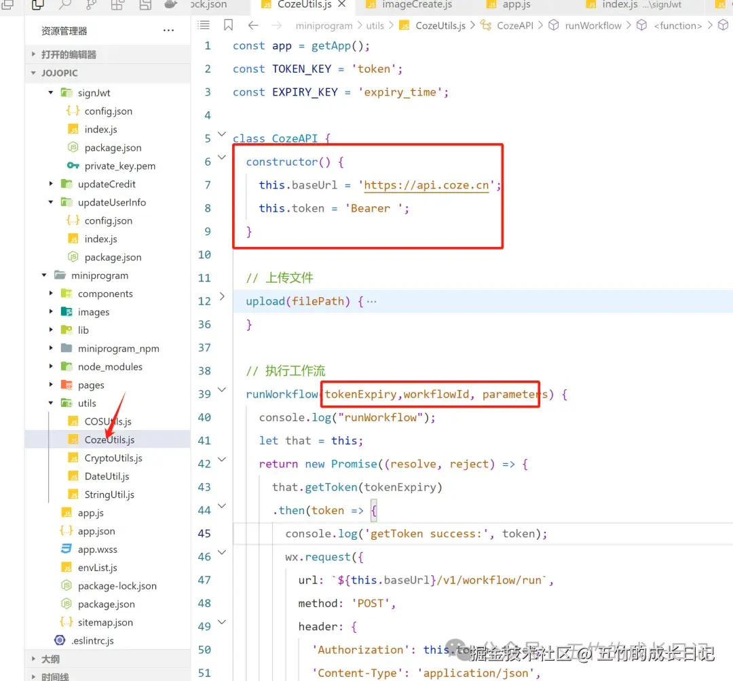Collapse the JOJOPIC project section
Screen dimensions: 733x681
107,73
